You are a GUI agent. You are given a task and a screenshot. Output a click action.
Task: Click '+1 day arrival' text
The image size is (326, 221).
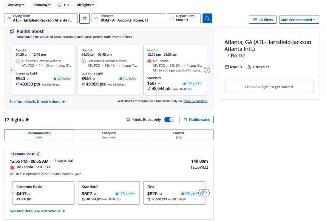pos(63,161)
